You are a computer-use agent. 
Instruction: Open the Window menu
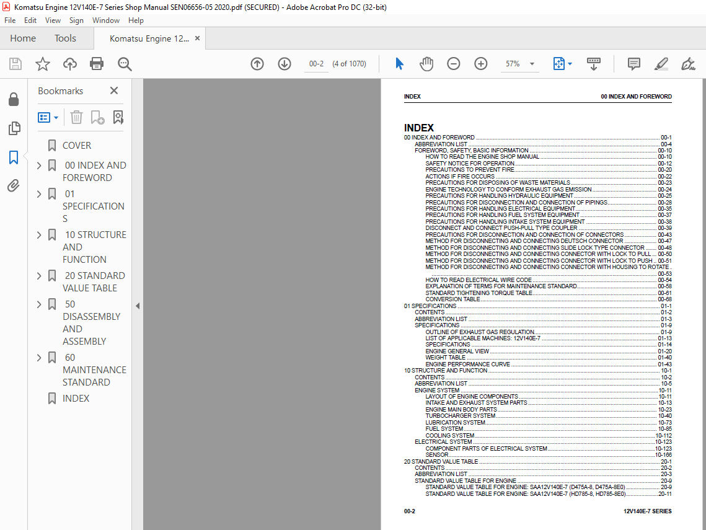coord(106,20)
